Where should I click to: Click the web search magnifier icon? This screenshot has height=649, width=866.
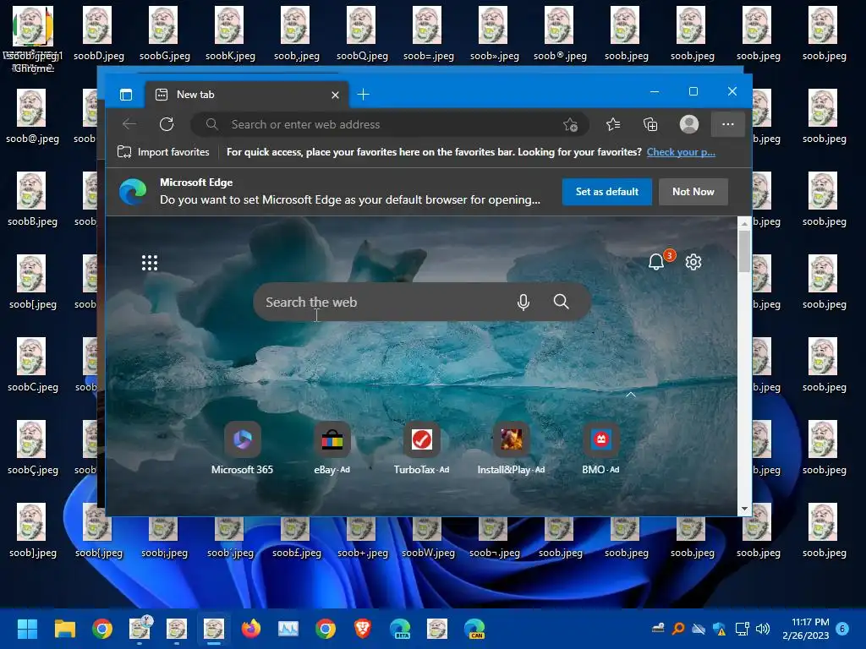tap(562, 302)
